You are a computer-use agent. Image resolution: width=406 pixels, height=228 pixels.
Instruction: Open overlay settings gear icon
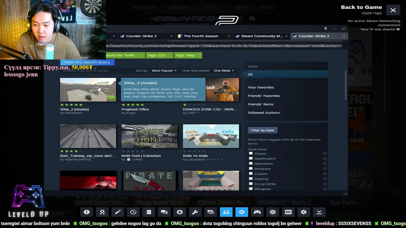point(304,212)
